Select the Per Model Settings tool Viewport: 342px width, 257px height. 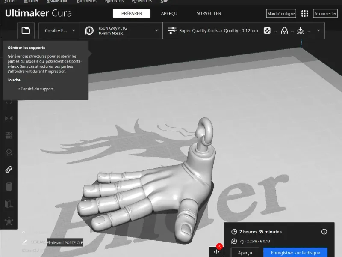click(x=9, y=135)
